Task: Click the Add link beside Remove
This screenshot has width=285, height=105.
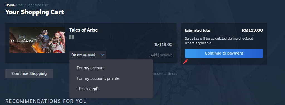Action: [x=154, y=55]
